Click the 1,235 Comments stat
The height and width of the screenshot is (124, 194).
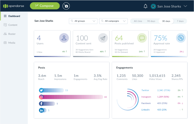pos(122,77)
